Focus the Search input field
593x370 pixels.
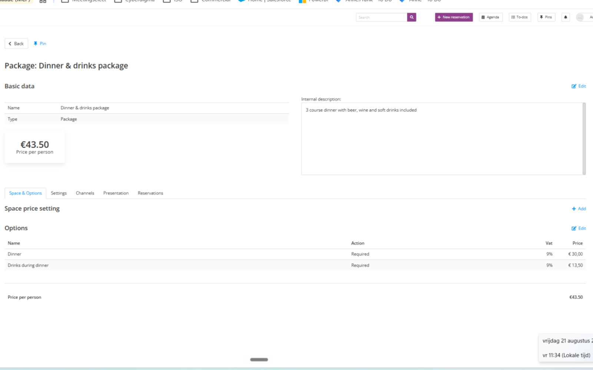point(381,17)
